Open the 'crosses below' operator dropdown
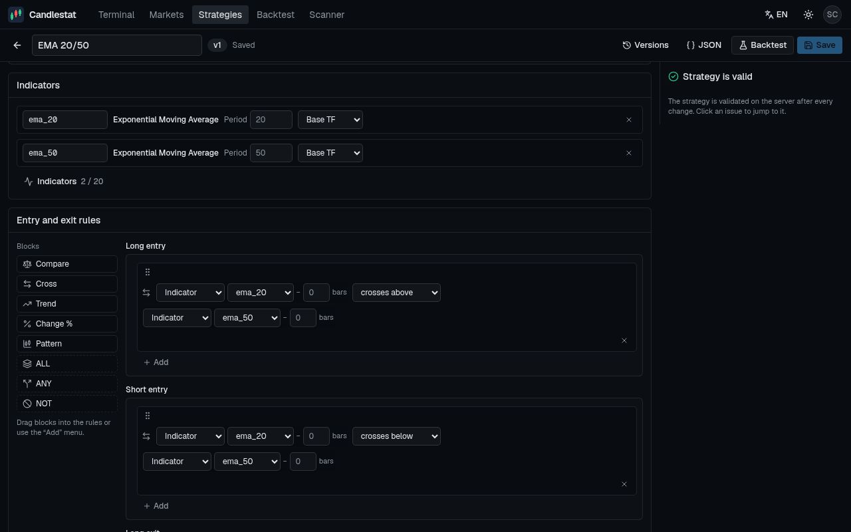 point(396,436)
